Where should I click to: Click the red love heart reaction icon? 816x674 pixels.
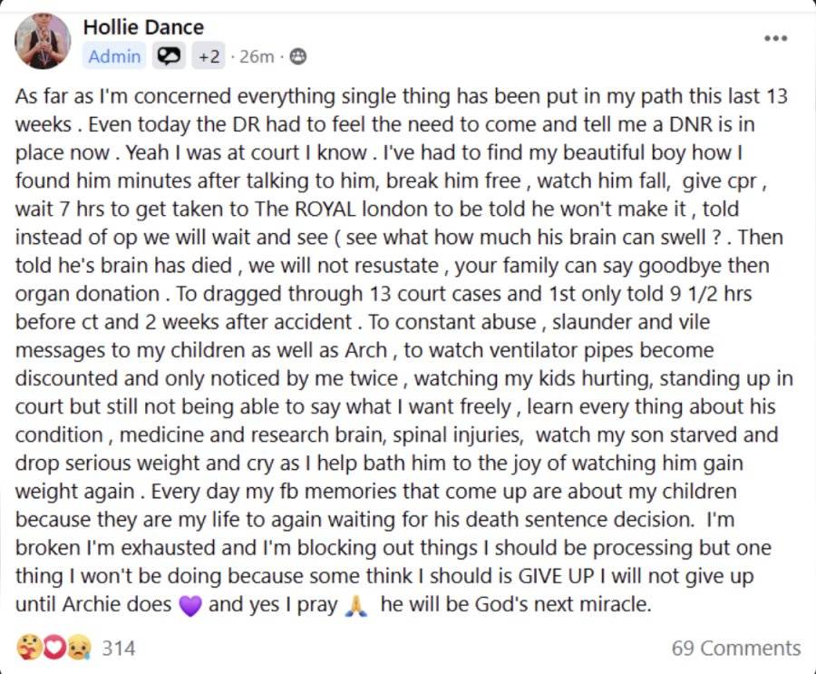[53, 648]
